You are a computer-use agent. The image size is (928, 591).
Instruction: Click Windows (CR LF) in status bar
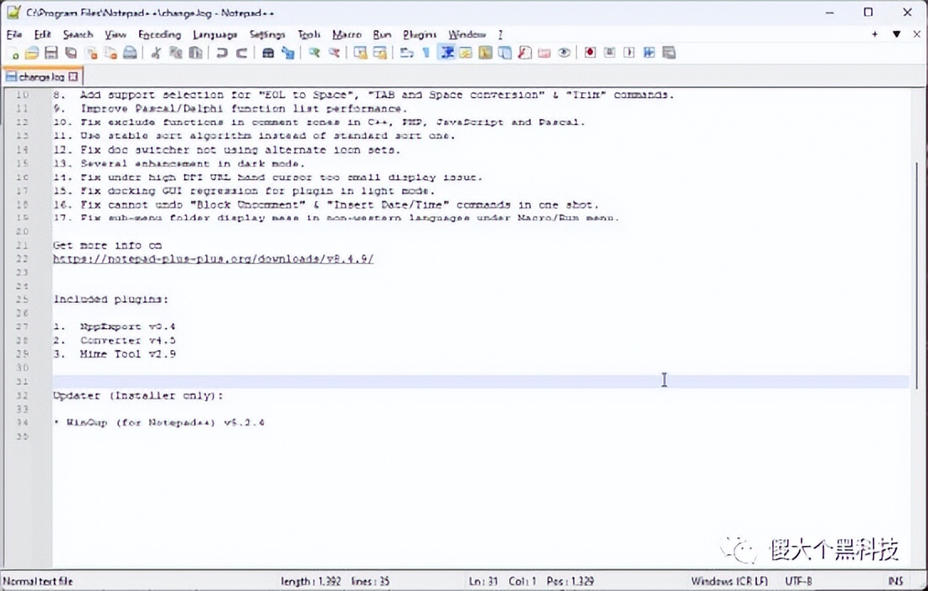pyautogui.click(x=730, y=582)
